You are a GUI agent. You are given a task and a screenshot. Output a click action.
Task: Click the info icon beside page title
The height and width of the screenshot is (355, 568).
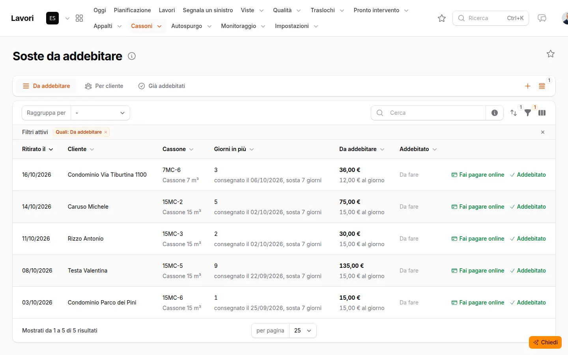point(132,56)
